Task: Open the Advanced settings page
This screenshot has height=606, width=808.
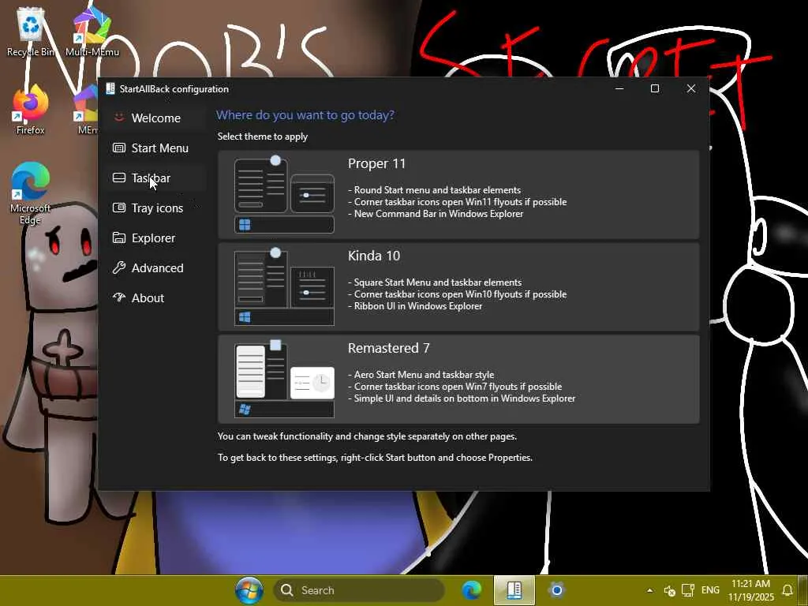Action: [x=155, y=268]
